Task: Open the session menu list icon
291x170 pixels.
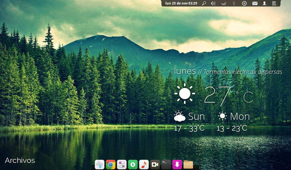Action: (274, 3)
